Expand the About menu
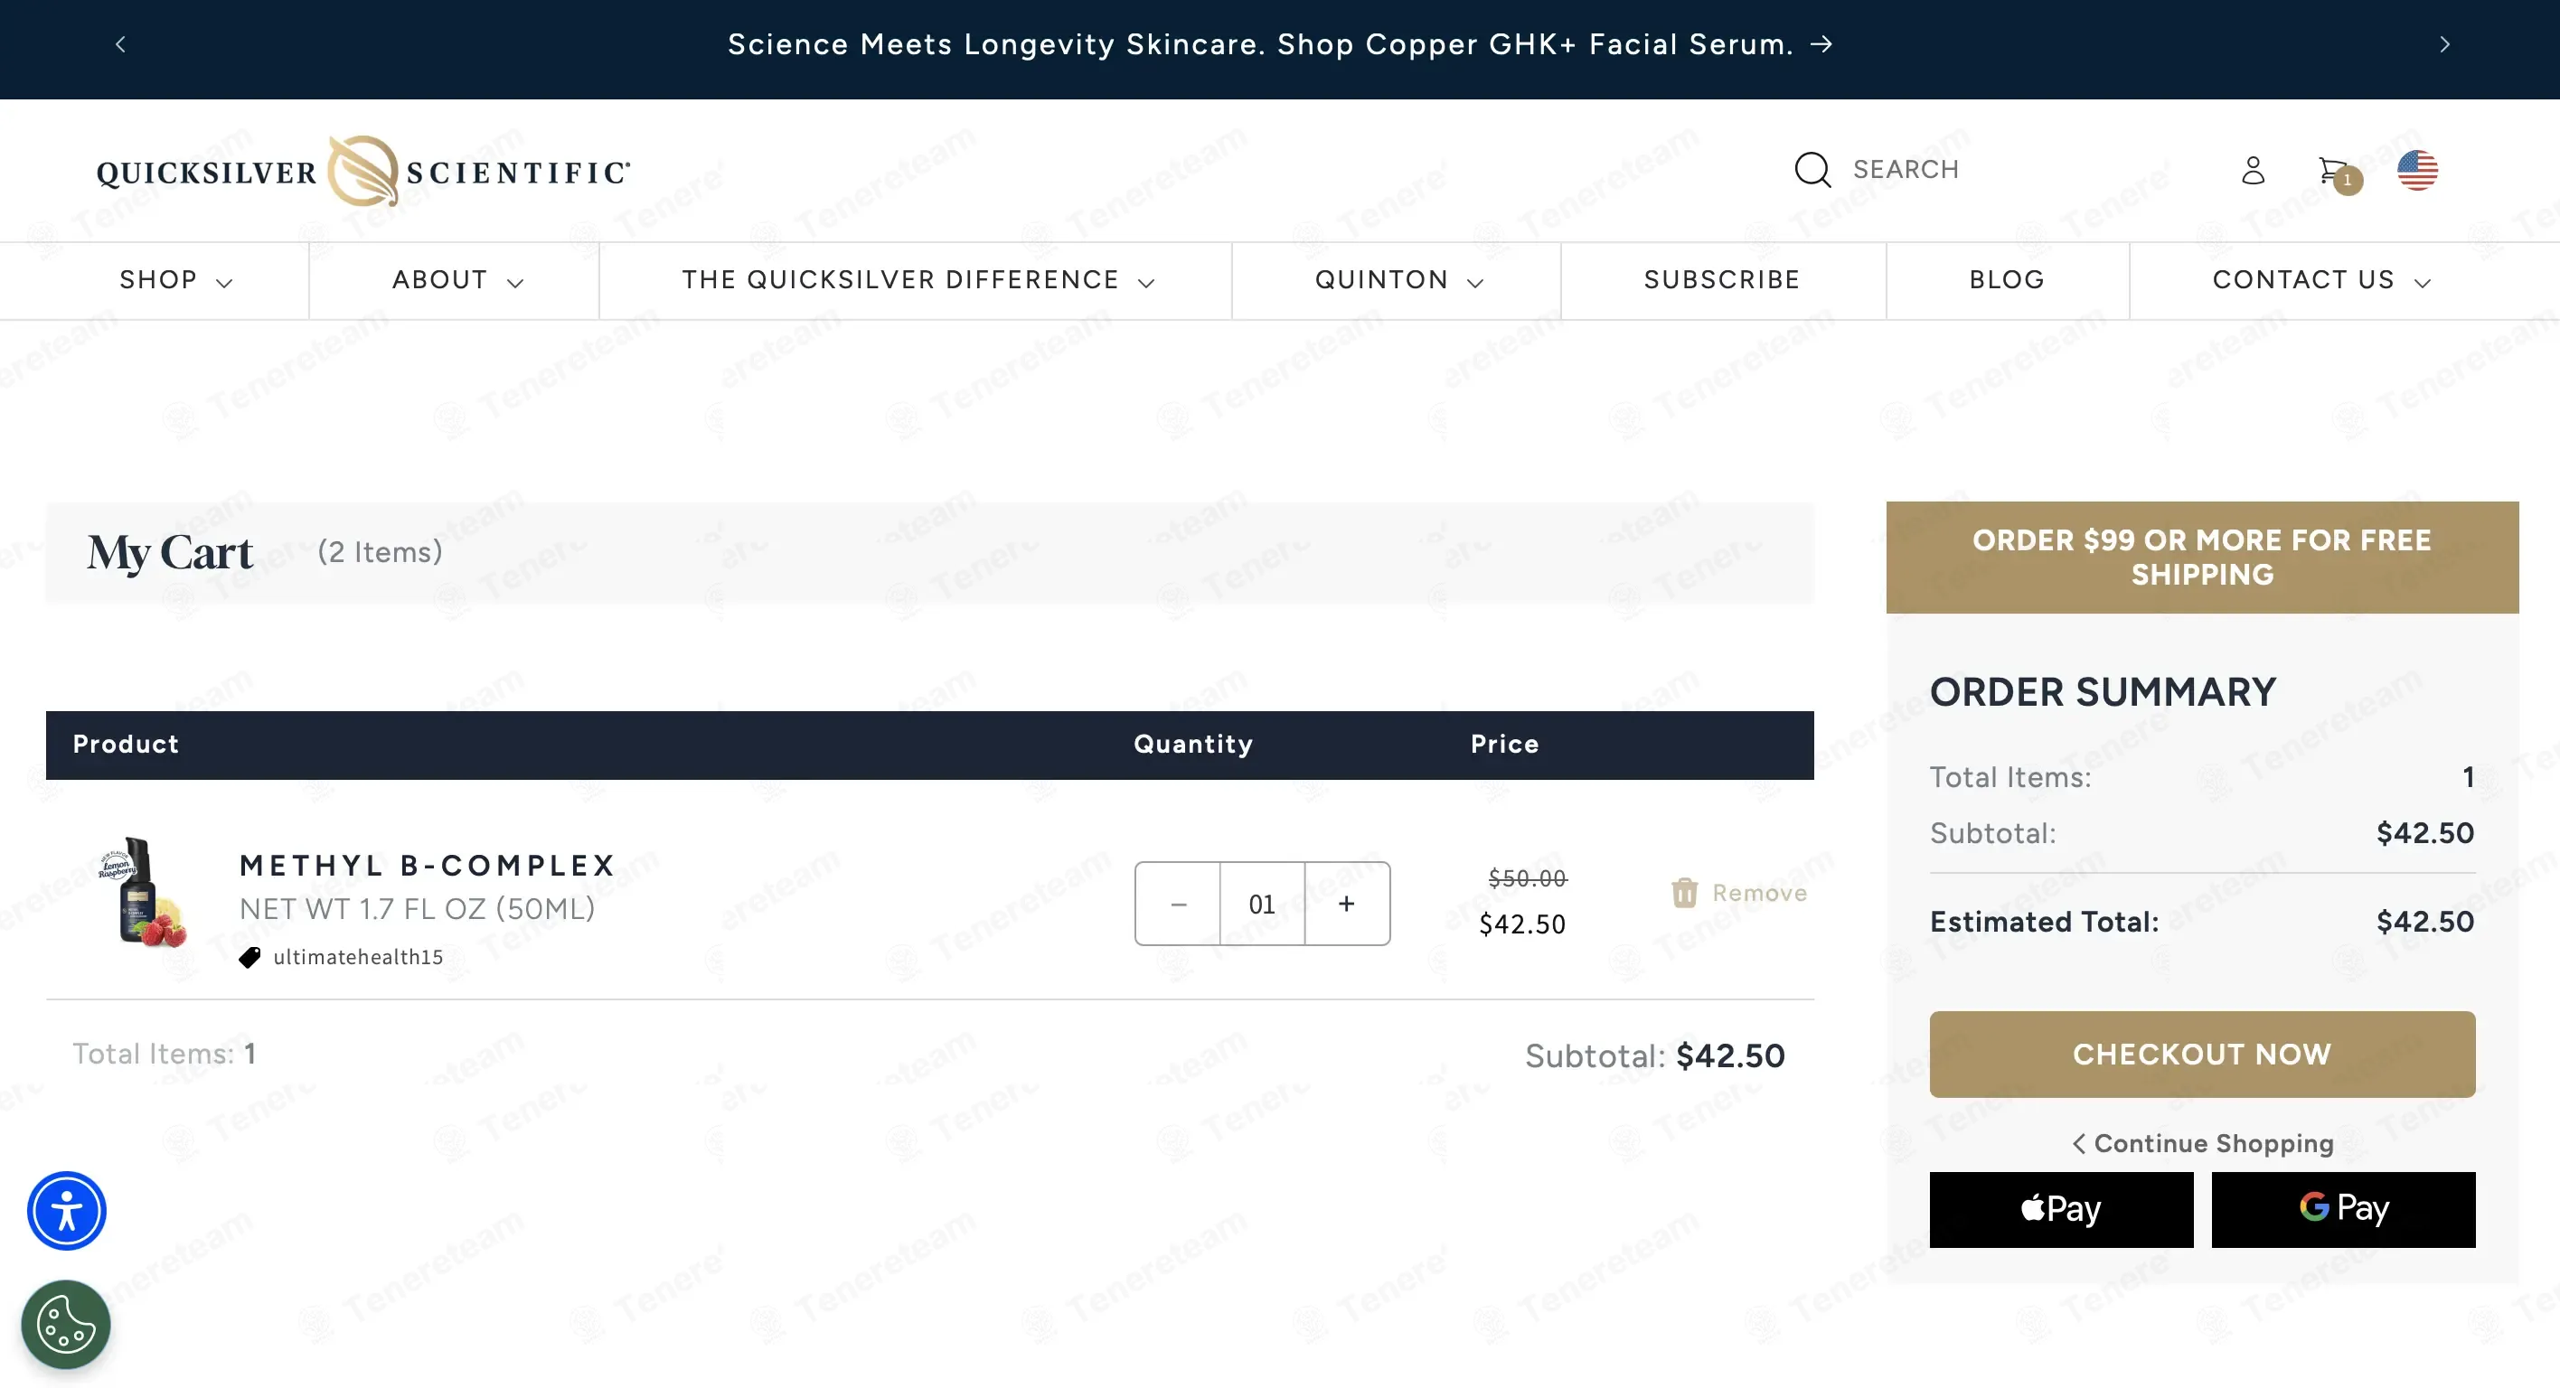The image size is (2560, 1388). (457, 280)
